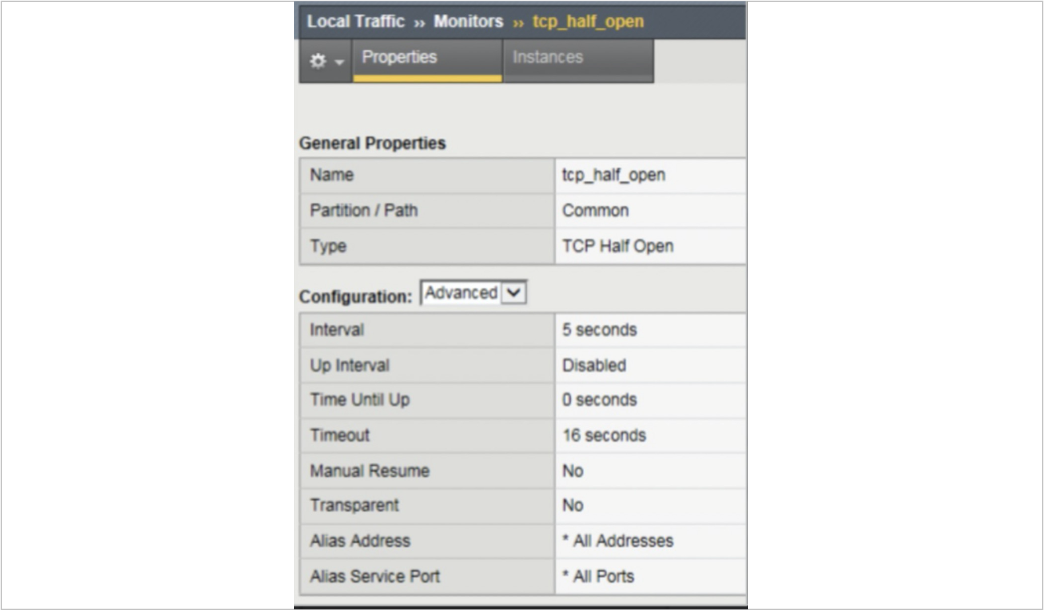Click Alias Service Port All Ports value
The width and height of the screenshot is (1044, 610).
(x=598, y=576)
